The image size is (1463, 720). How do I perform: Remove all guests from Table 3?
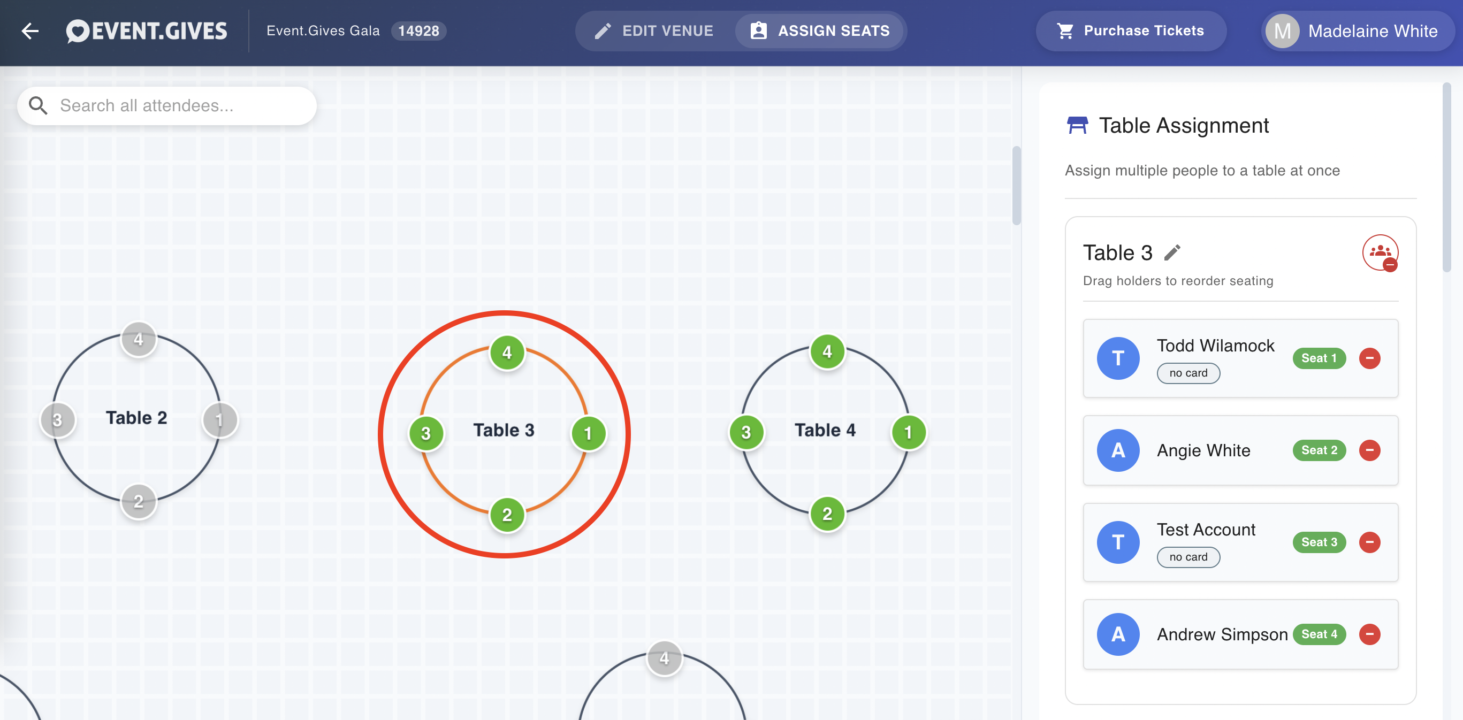(x=1380, y=252)
